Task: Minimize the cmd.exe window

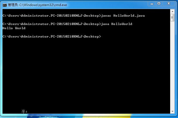Action: (x=152, y=4)
